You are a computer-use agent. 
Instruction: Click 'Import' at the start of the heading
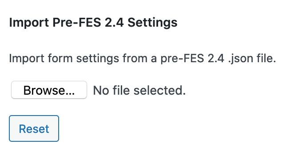29,23
